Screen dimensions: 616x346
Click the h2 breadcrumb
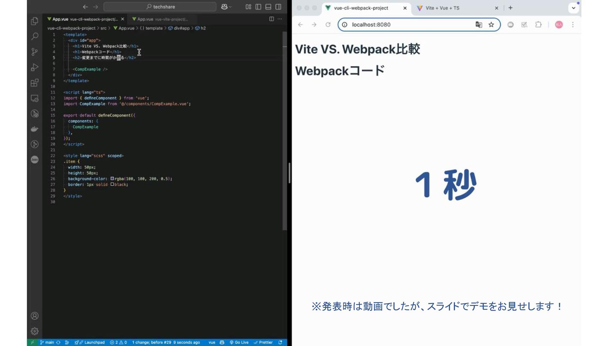pos(201,28)
